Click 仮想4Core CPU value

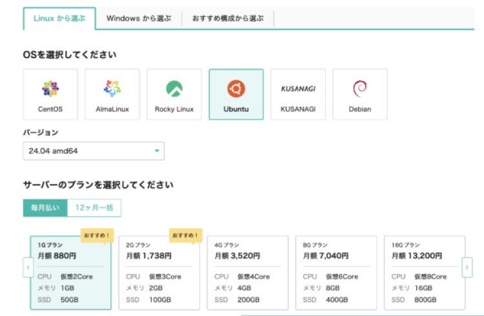tap(254, 277)
